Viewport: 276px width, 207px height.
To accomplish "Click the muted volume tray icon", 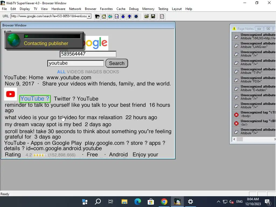I will pyautogui.click(x=231, y=202).
